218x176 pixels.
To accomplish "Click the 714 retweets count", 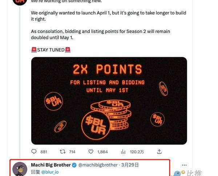I will pyautogui.click(x=72, y=152).
